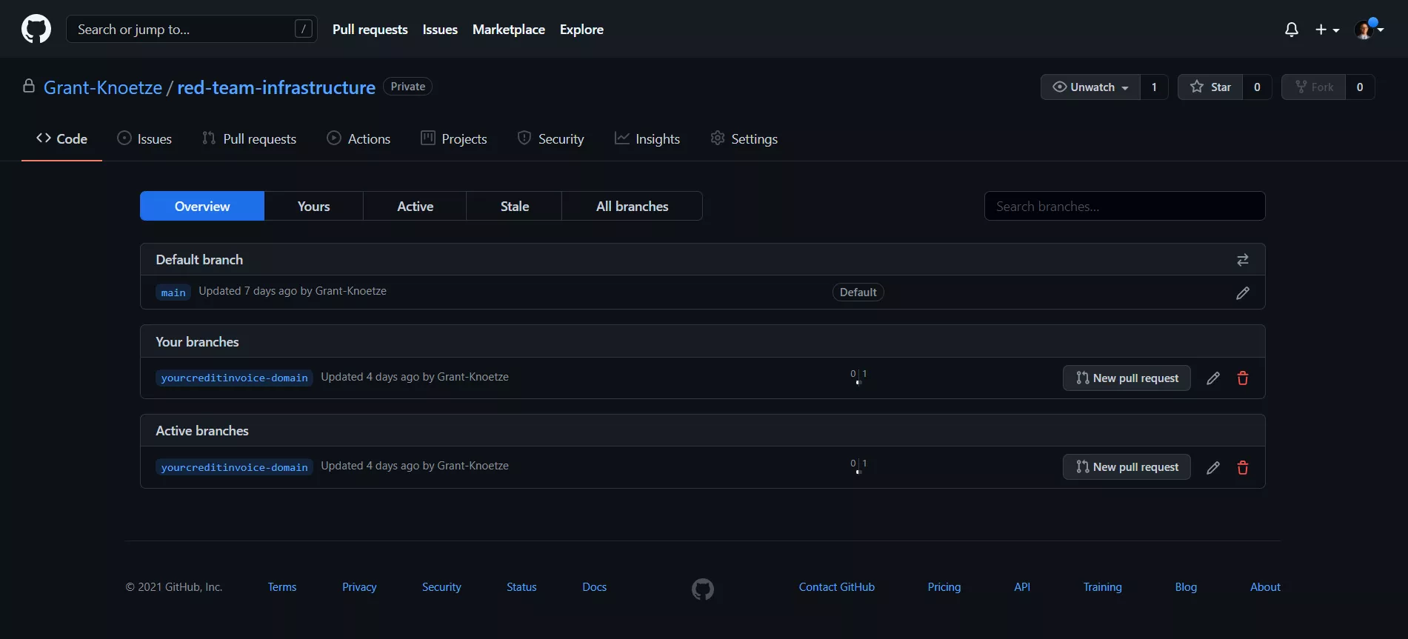Viewport: 1408px width, 639px height.
Task: Open the Projects tab
Action: 453,138
